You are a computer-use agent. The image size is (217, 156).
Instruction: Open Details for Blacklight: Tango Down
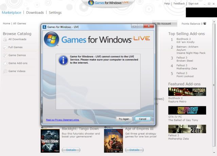[x=71, y=150]
